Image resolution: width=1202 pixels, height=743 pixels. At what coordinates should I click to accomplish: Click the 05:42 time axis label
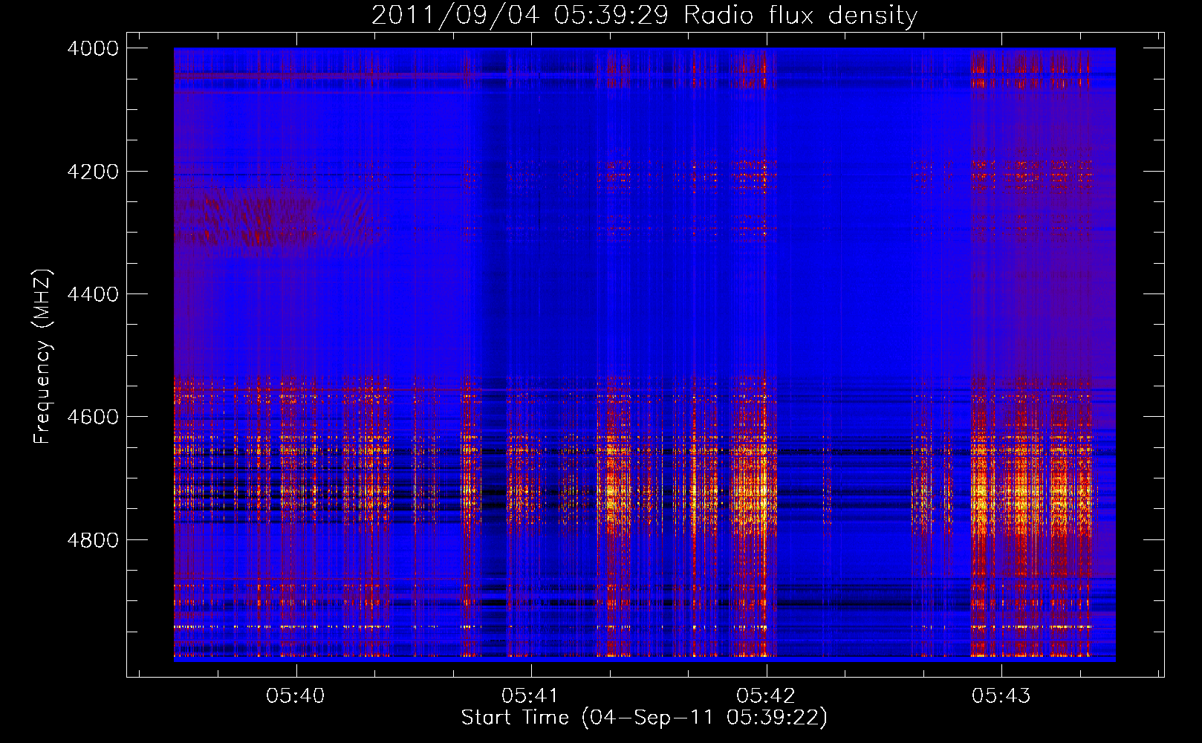point(766,696)
